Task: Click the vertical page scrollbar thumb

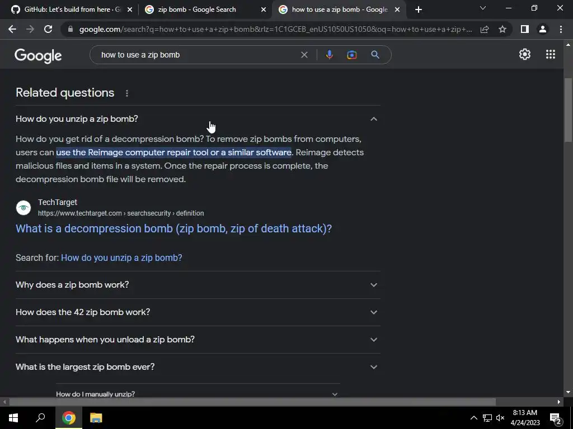Action: tap(568, 110)
